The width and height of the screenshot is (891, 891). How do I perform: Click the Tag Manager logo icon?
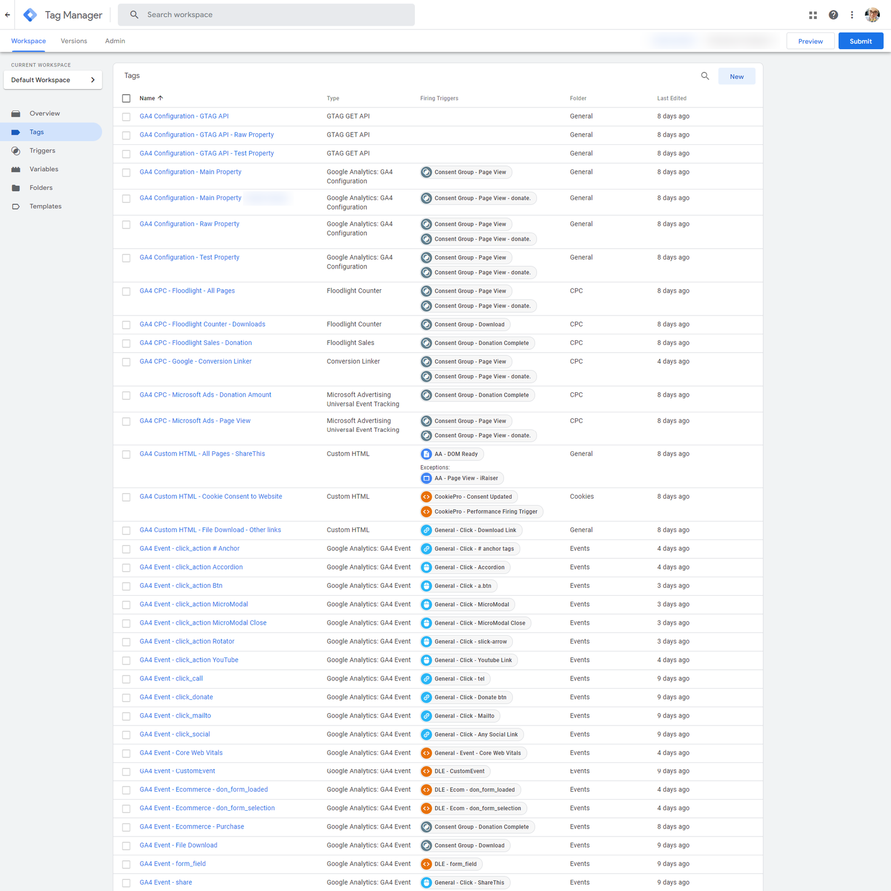tap(30, 15)
